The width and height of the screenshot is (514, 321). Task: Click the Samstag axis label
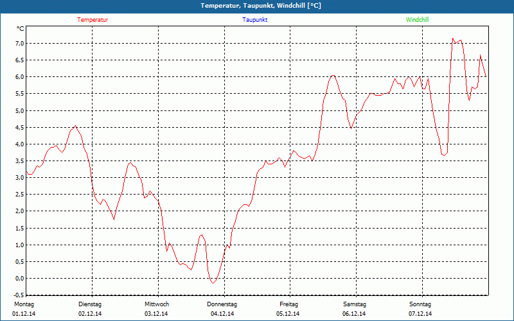[x=355, y=304]
